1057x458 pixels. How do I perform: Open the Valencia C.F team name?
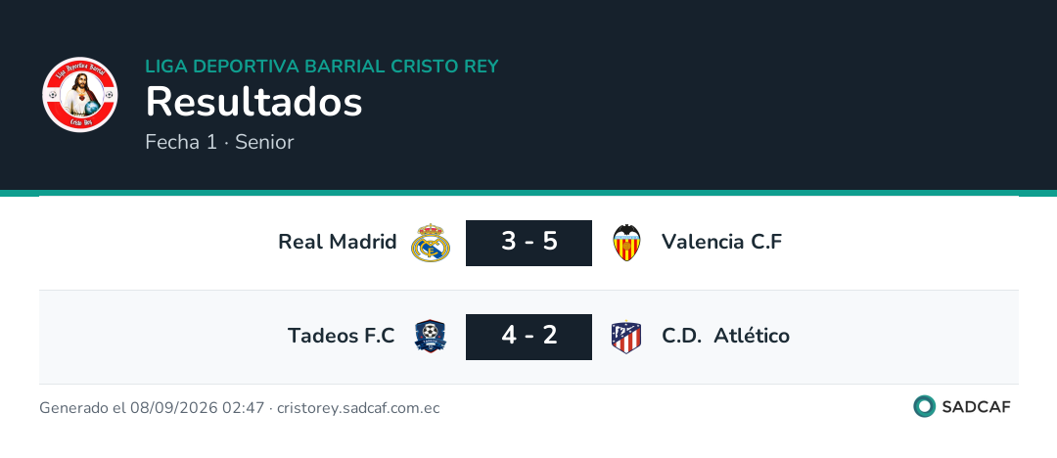pyautogui.click(x=722, y=242)
